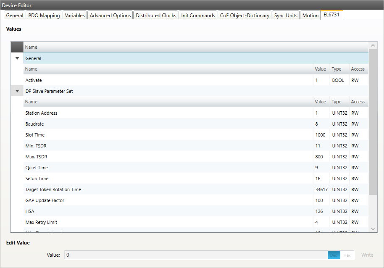Collapse the General group arrow
This screenshot has height=268, width=384.
(x=17, y=58)
